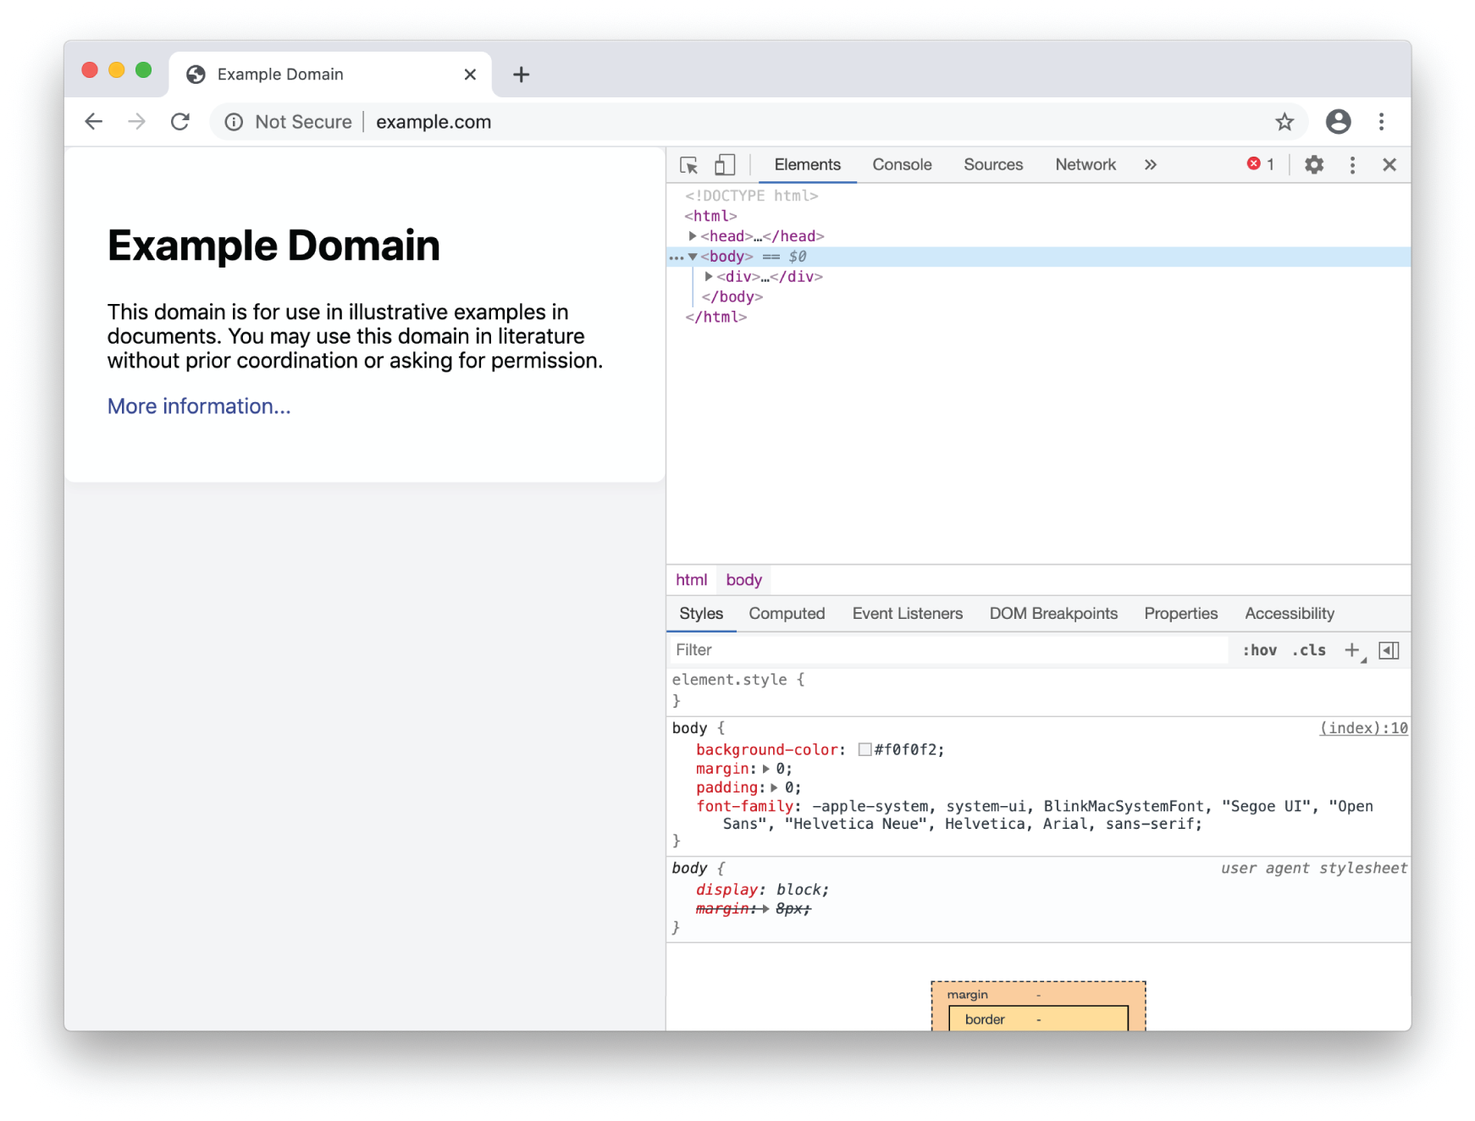This screenshot has width=1475, height=1121.
Task: Click the background-color swatch
Action: 865,748
